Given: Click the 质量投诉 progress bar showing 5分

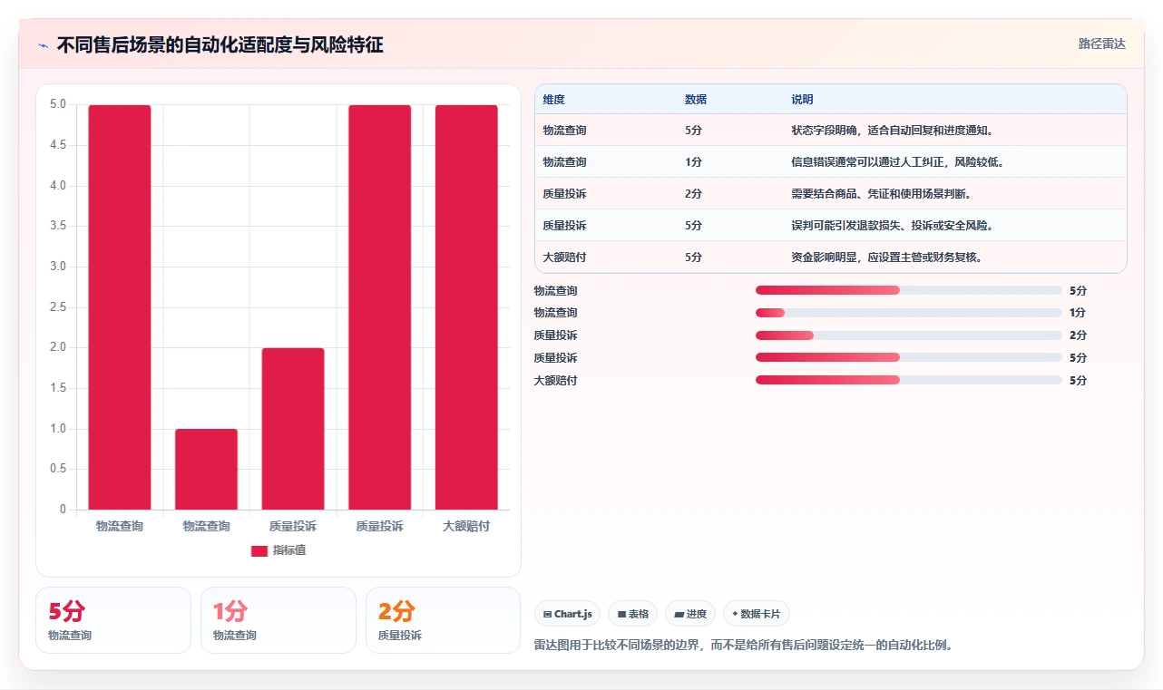Looking at the screenshot, I should (908, 358).
